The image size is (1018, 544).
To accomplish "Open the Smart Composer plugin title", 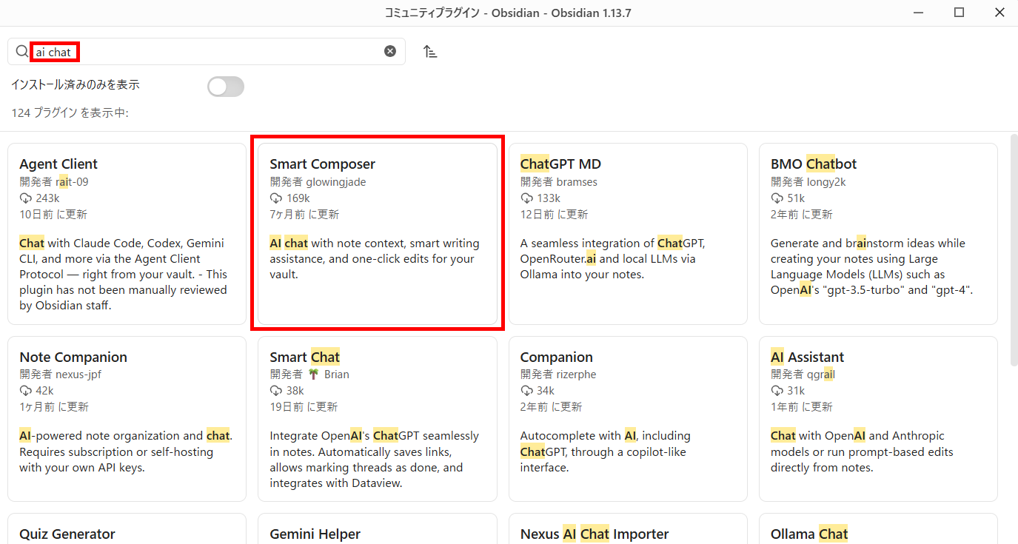I will [x=323, y=164].
